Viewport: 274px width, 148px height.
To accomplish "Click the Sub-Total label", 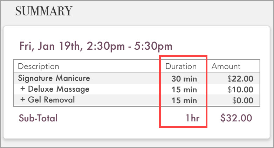I will point(38,118).
